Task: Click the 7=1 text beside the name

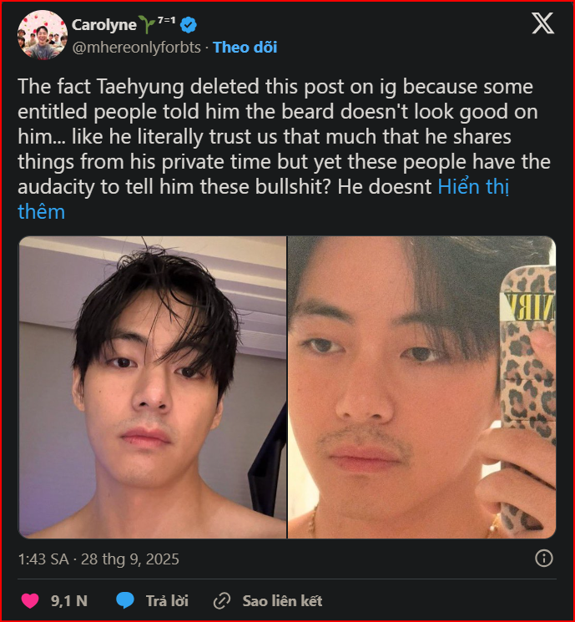Action: click(x=167, y=20)
